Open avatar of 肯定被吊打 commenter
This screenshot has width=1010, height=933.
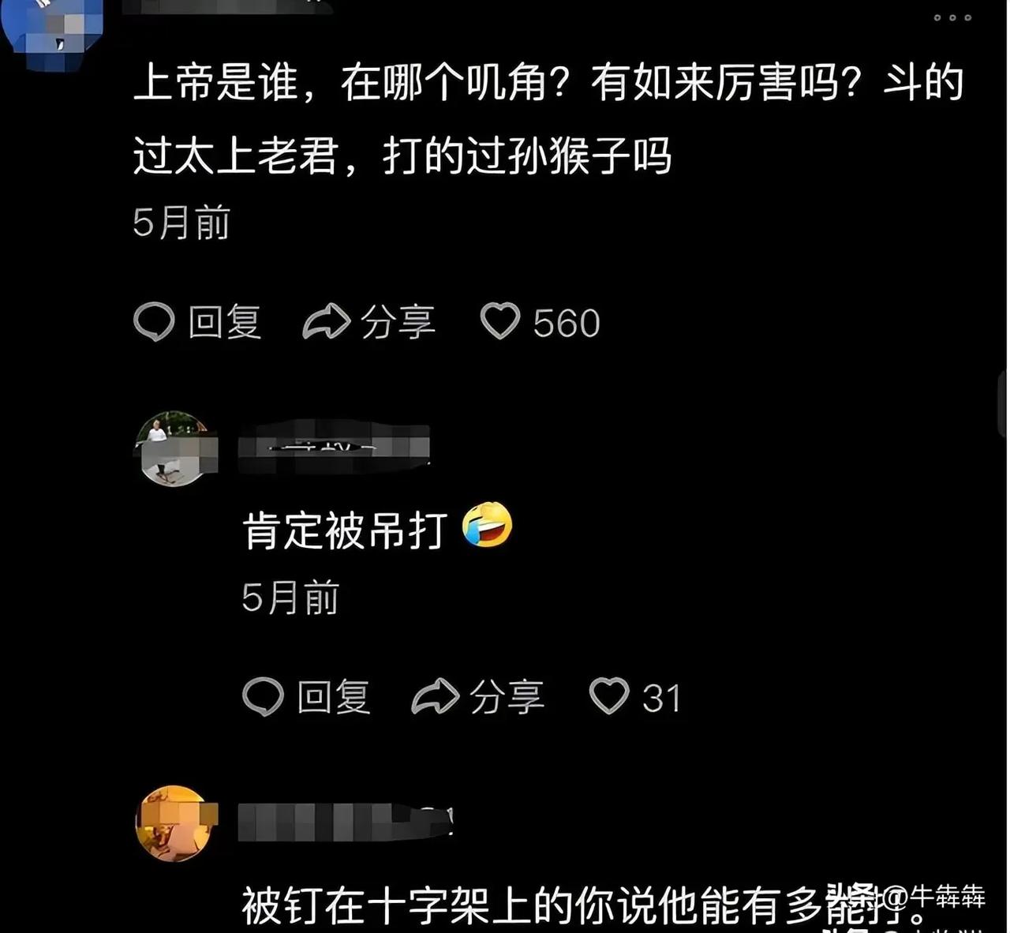pyautogui.click(x=174, y=448)
